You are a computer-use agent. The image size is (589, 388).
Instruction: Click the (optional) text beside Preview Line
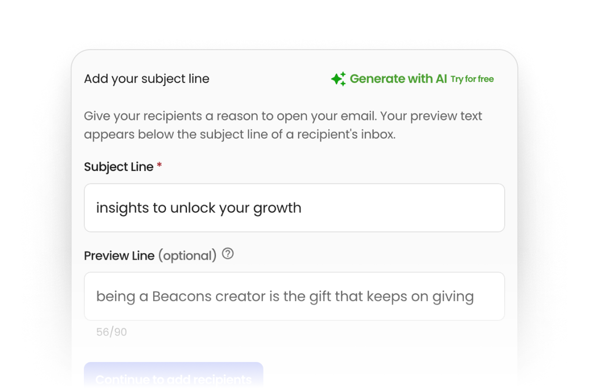pos(187,256)
